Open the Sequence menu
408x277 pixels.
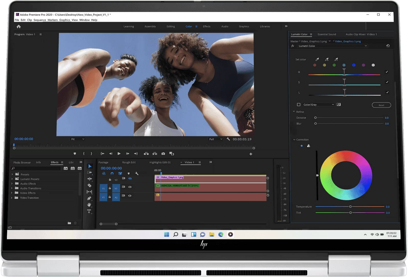pos(40,20)
